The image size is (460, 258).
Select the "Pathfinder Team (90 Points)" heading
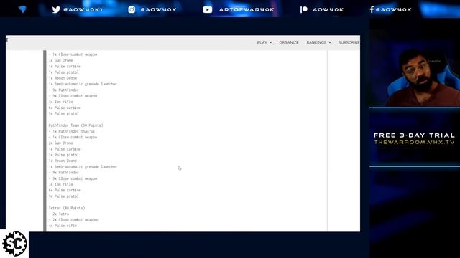coord(75,125)
